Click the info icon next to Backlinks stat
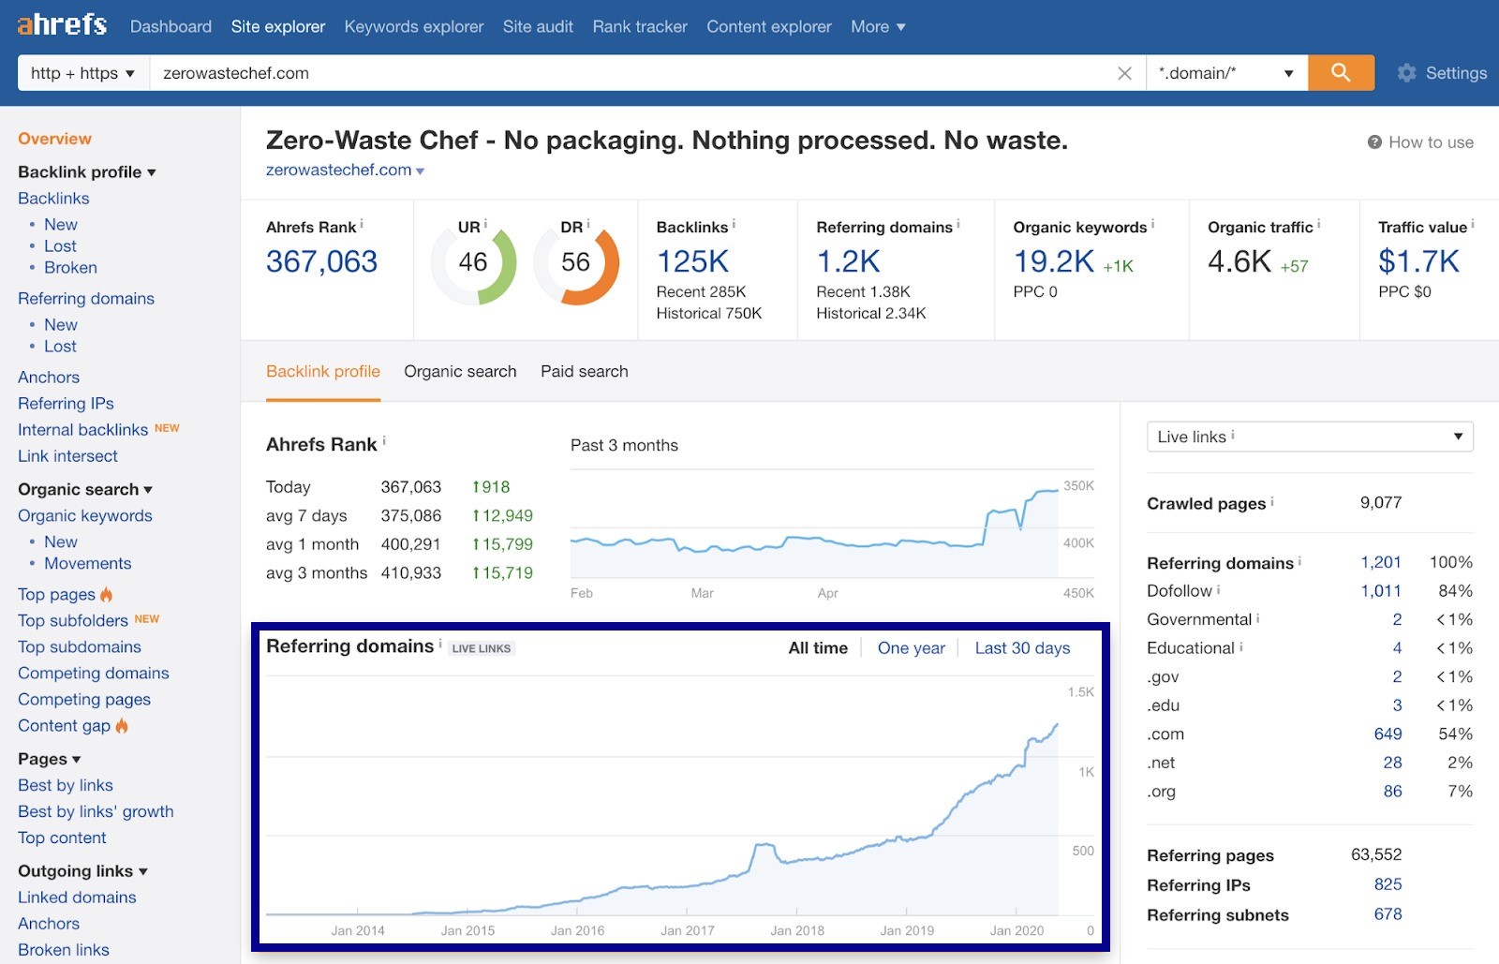This screenshot has width=1499, height=964. coord(734,225)
